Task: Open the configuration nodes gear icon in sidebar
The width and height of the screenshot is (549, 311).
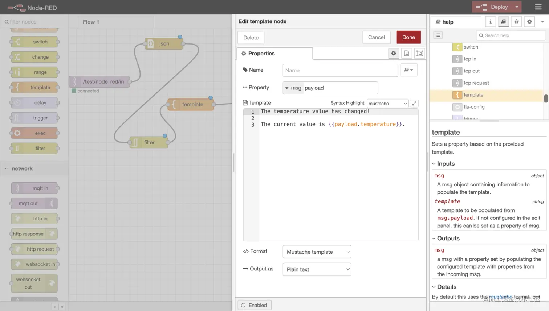Action: [529, 22]
